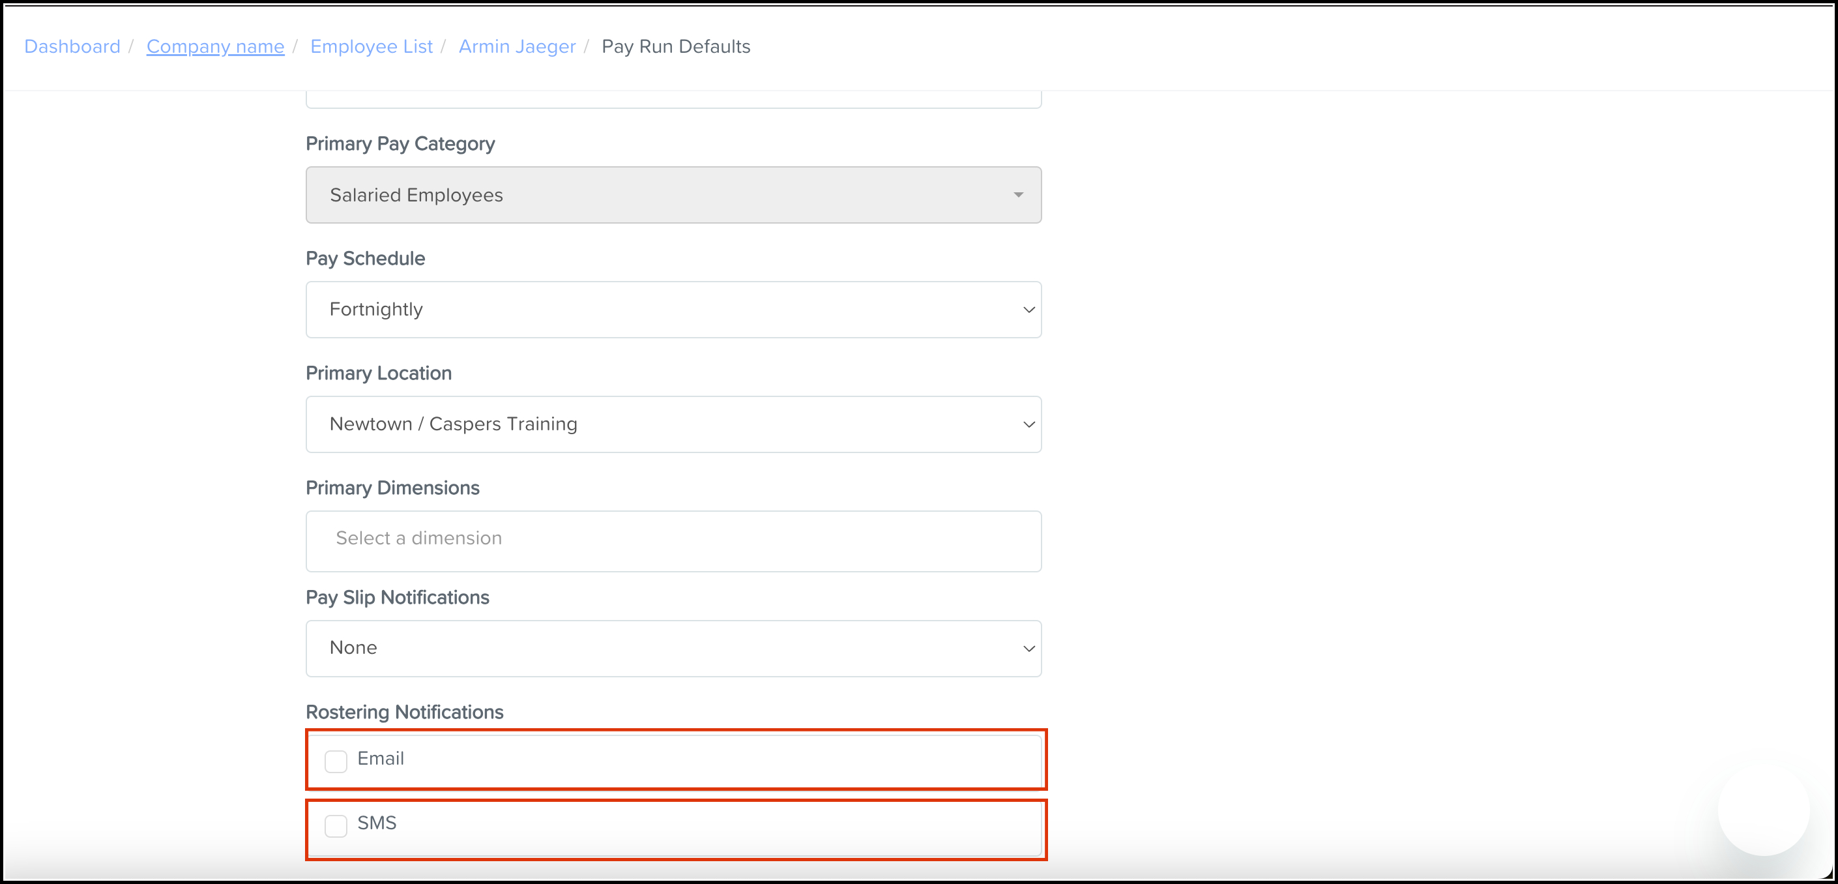
Task: Click the caret arrow in Salaried Employees field
Action: 1018,195
